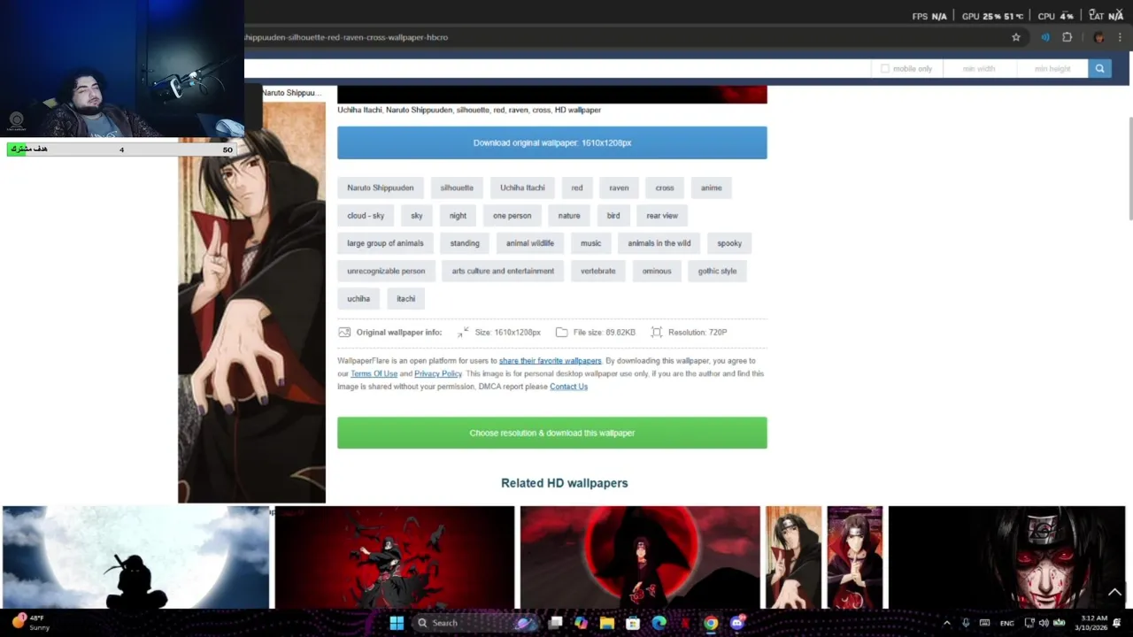Open Microsoft Edge on the taskbar
Screen dimensions: 1133x637
[659, 623]
